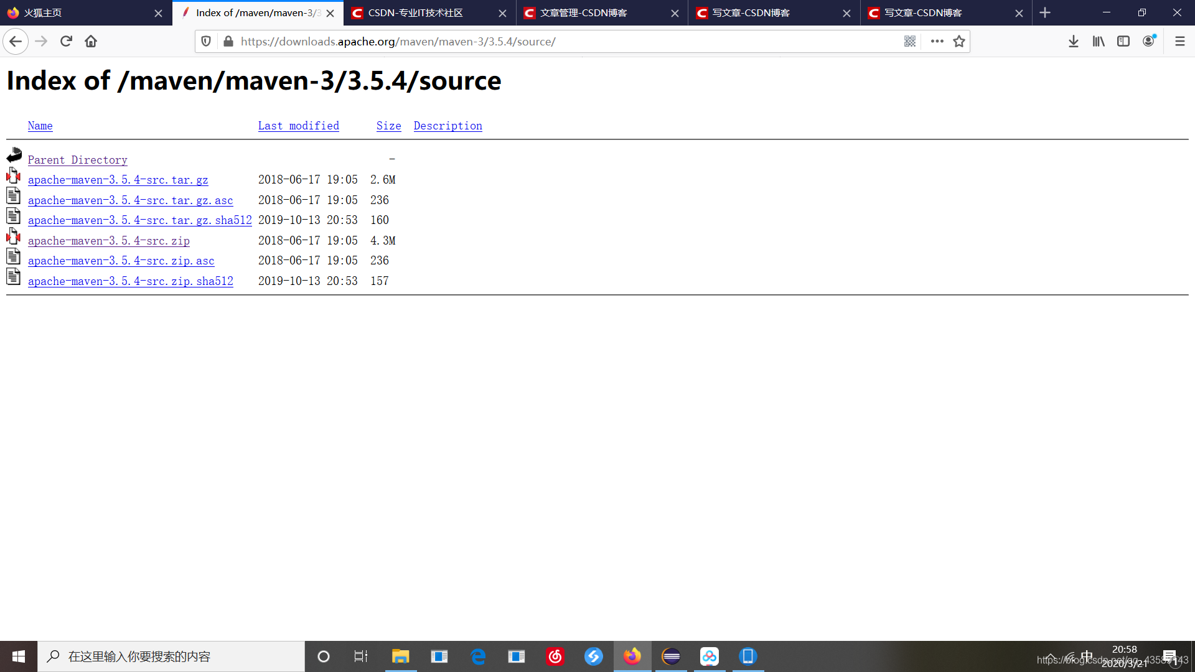Open the Downloads panel in Firefox

1073,41
